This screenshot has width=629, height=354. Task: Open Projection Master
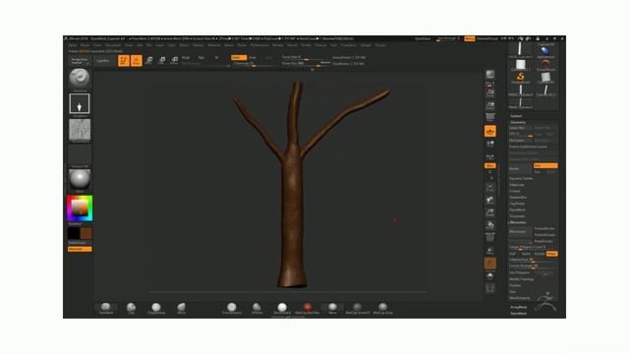tap(80, 61)
